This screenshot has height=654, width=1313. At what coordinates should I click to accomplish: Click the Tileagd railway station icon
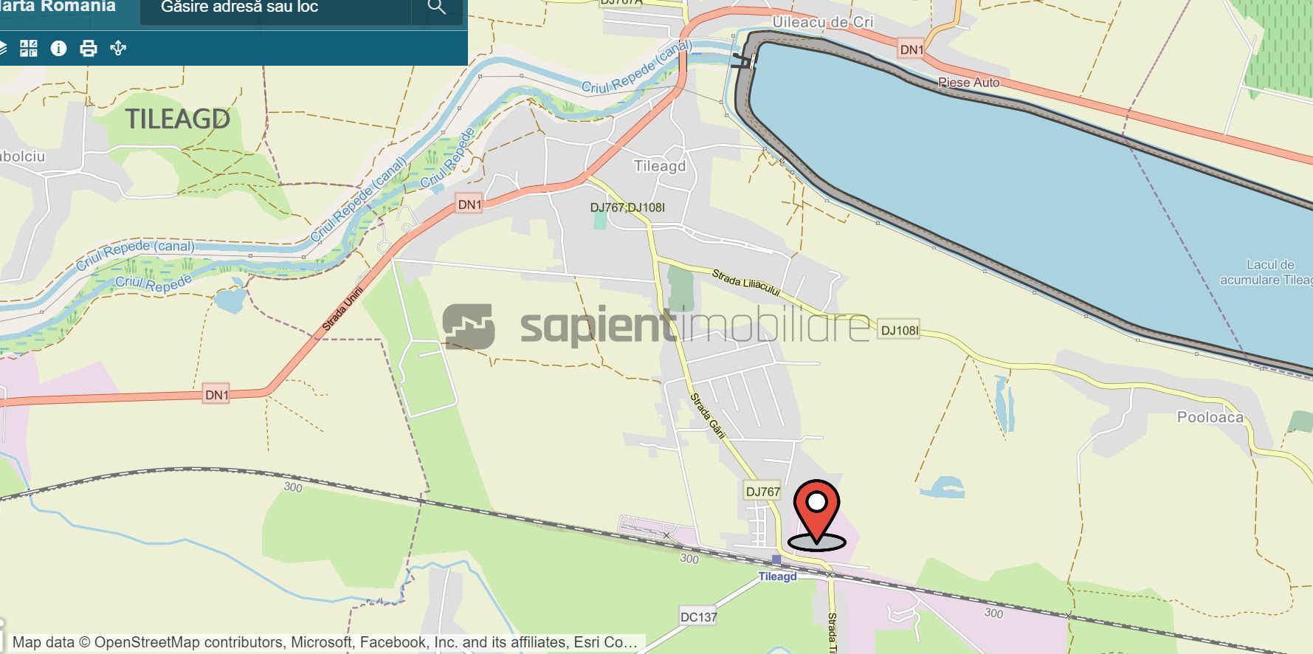point(776,560)
